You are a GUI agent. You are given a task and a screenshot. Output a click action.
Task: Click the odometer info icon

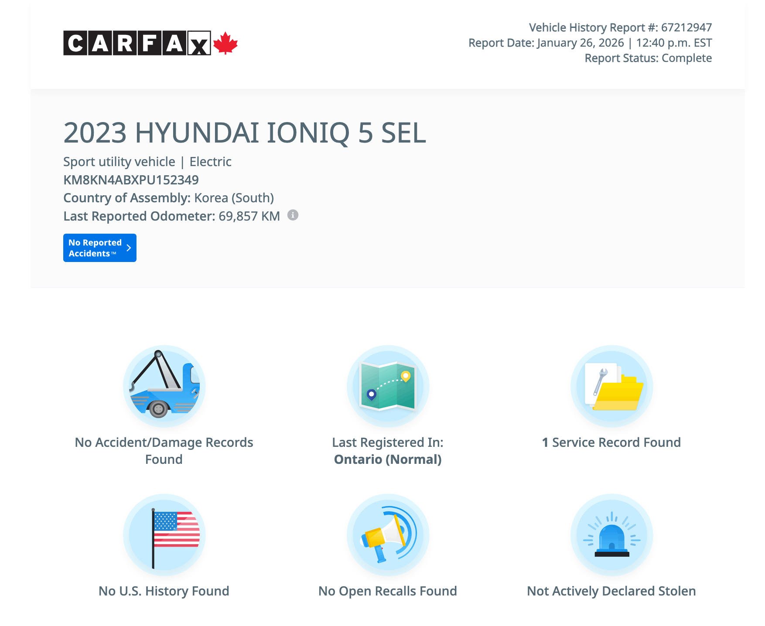(x=293, y=215)
